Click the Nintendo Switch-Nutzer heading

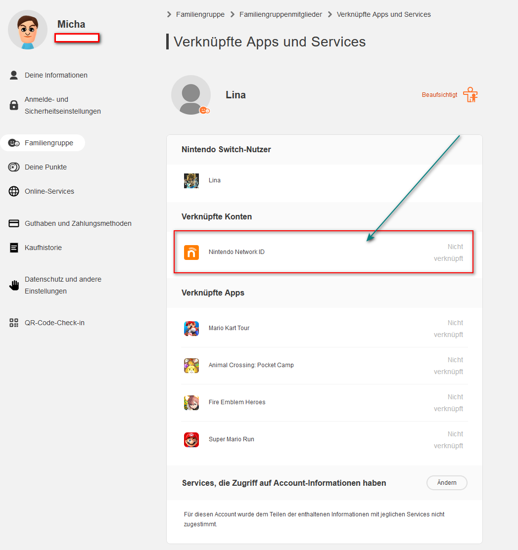(226, 149)
